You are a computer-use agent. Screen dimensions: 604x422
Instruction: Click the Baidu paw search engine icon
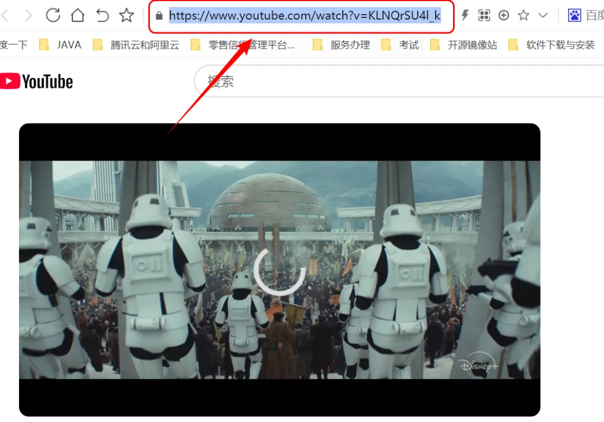coord(574,16)
